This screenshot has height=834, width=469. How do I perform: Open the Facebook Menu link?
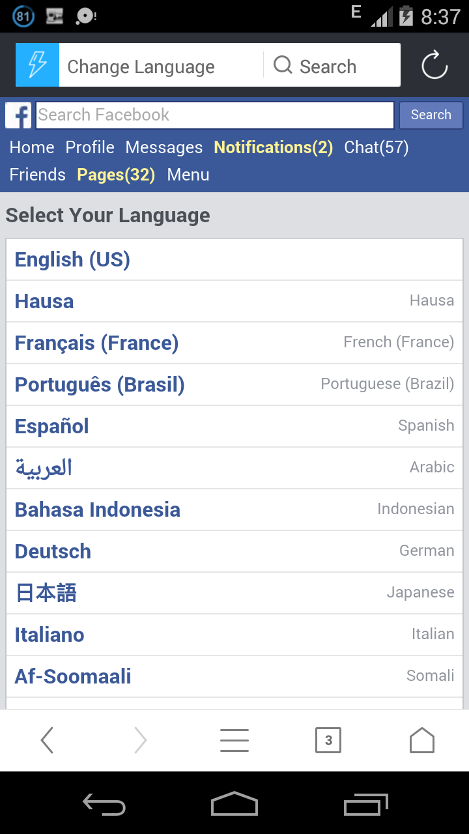(x=188, y=175)
